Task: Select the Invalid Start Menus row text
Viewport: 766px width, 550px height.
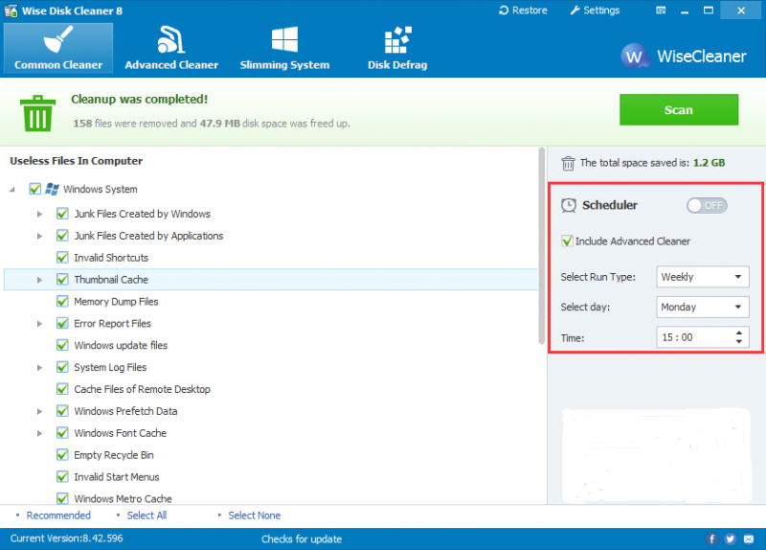Action: [x=117, y=477]
